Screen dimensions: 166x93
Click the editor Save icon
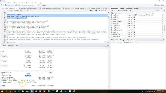[11, 11]
